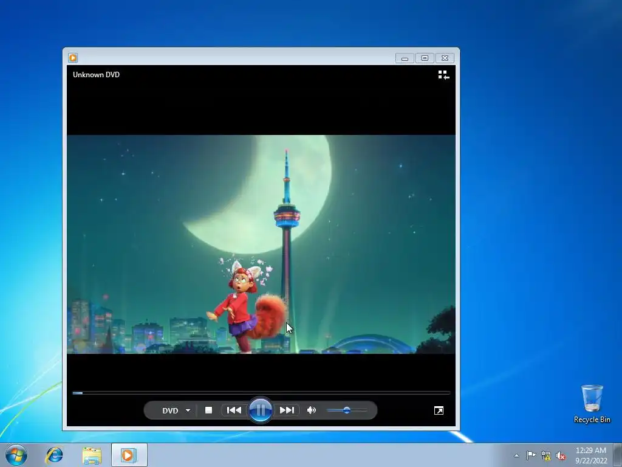Open the clock showing 12:29 AM

pyautogui.click(x=590, y=451)
